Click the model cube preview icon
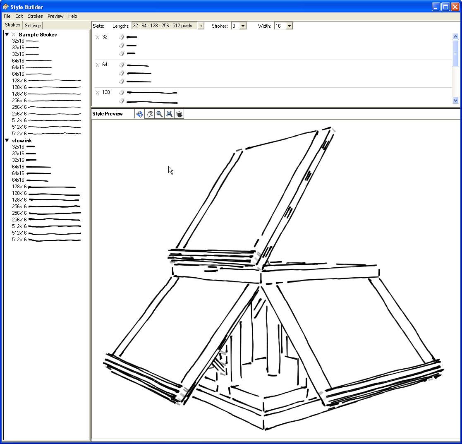The width and height of the screenshot is (462, 444). 179,114
